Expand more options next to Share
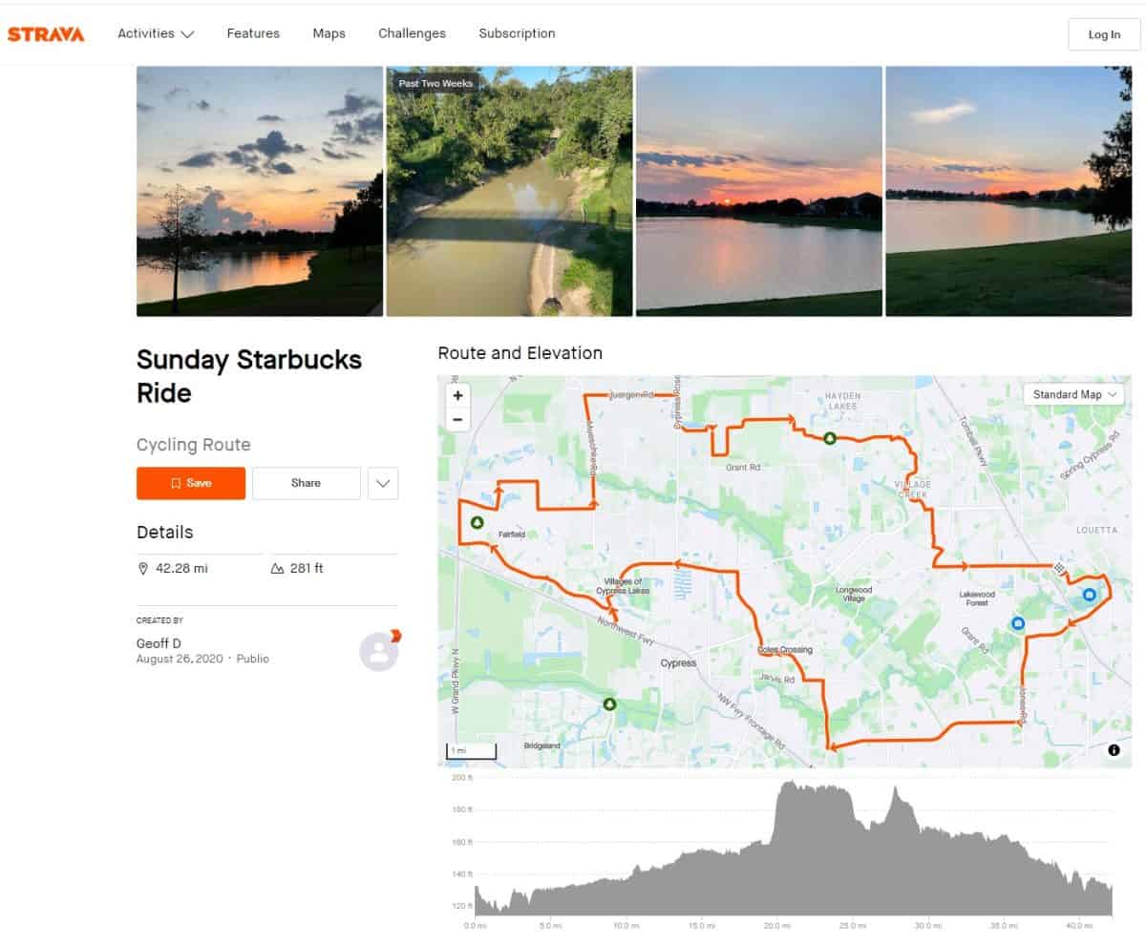The height and width of the screenshot is (944, 1146). coord(383,483)
